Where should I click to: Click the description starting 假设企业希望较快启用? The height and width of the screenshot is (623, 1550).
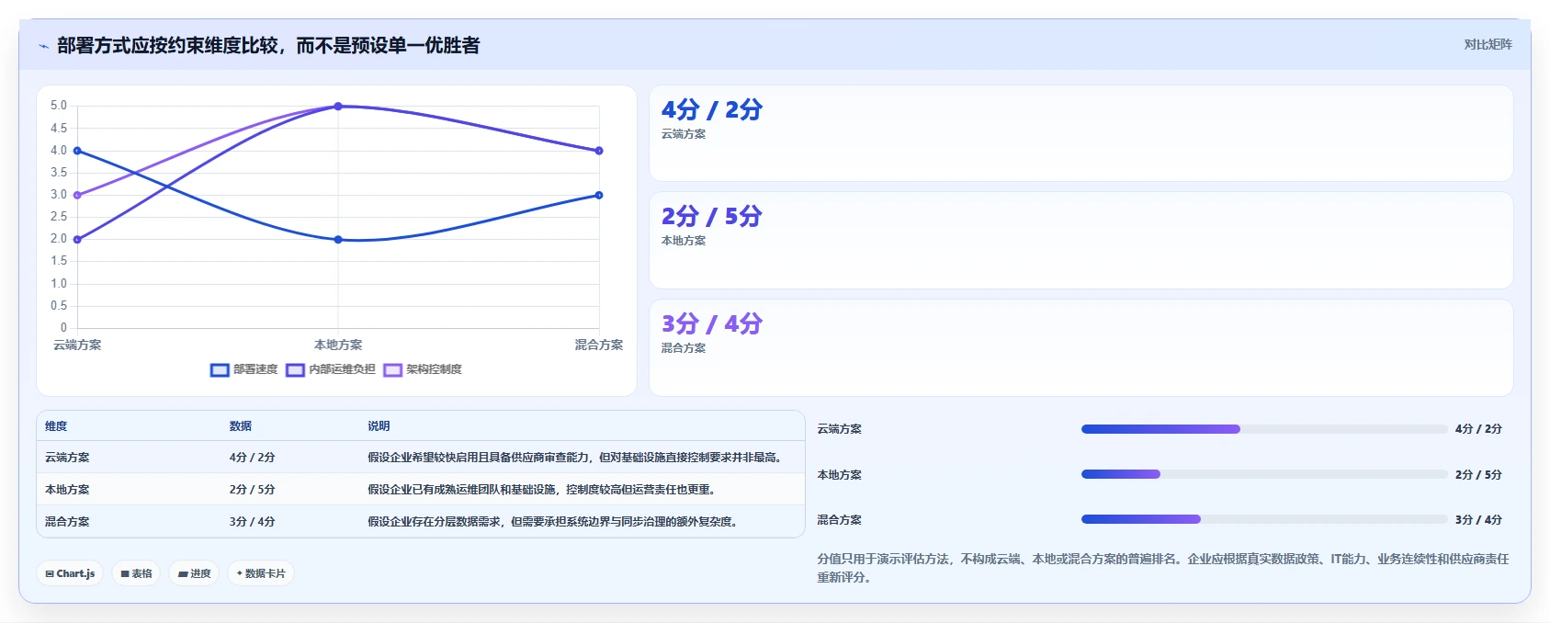point(575,458)
